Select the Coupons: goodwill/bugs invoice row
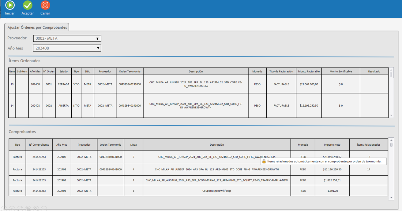The height and width of the screenshot is (211, 402). point(216,191)
